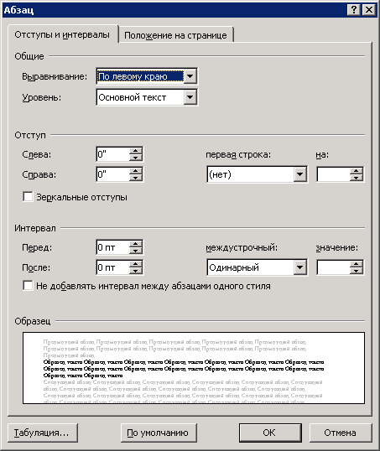Click the значение line spacing value field
The image size is (380, 451).
(x=333, y=267)
